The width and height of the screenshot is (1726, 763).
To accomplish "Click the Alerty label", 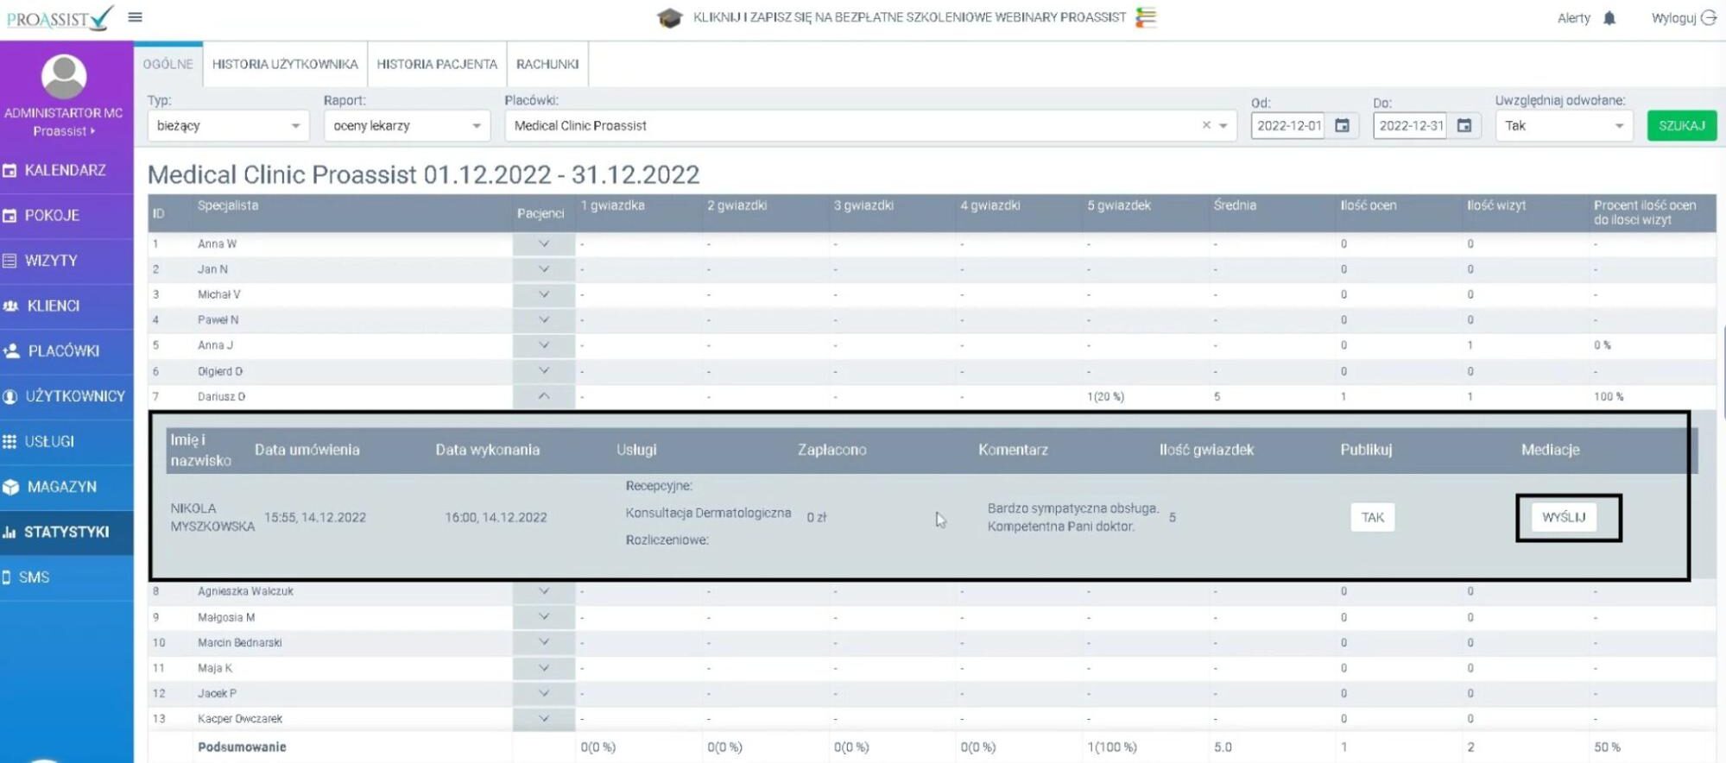I will click(x=1573, y=18).
